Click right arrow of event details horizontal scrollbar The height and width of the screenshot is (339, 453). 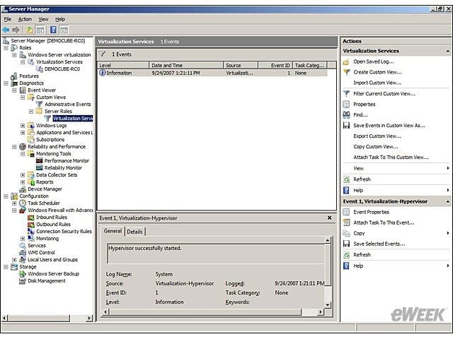(x=320, y=312)
